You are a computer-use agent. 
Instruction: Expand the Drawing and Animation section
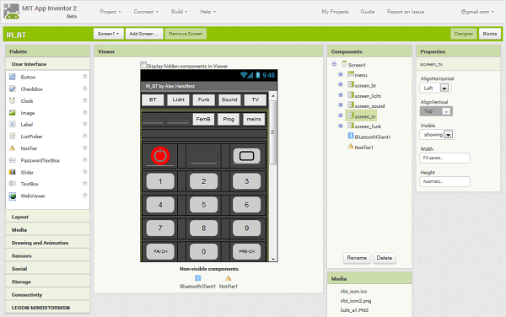pos(47,243)
